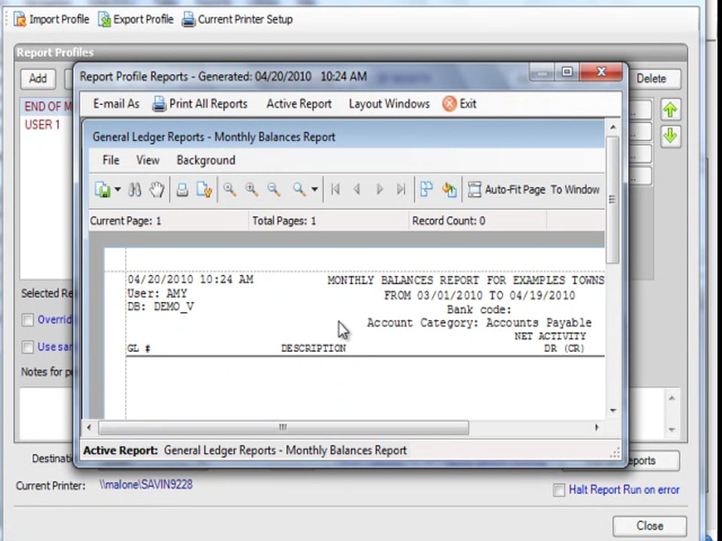Select the hand pan tool

click(156, 189)
